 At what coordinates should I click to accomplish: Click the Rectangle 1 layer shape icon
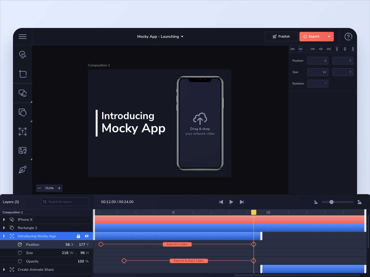pos(12,228)
